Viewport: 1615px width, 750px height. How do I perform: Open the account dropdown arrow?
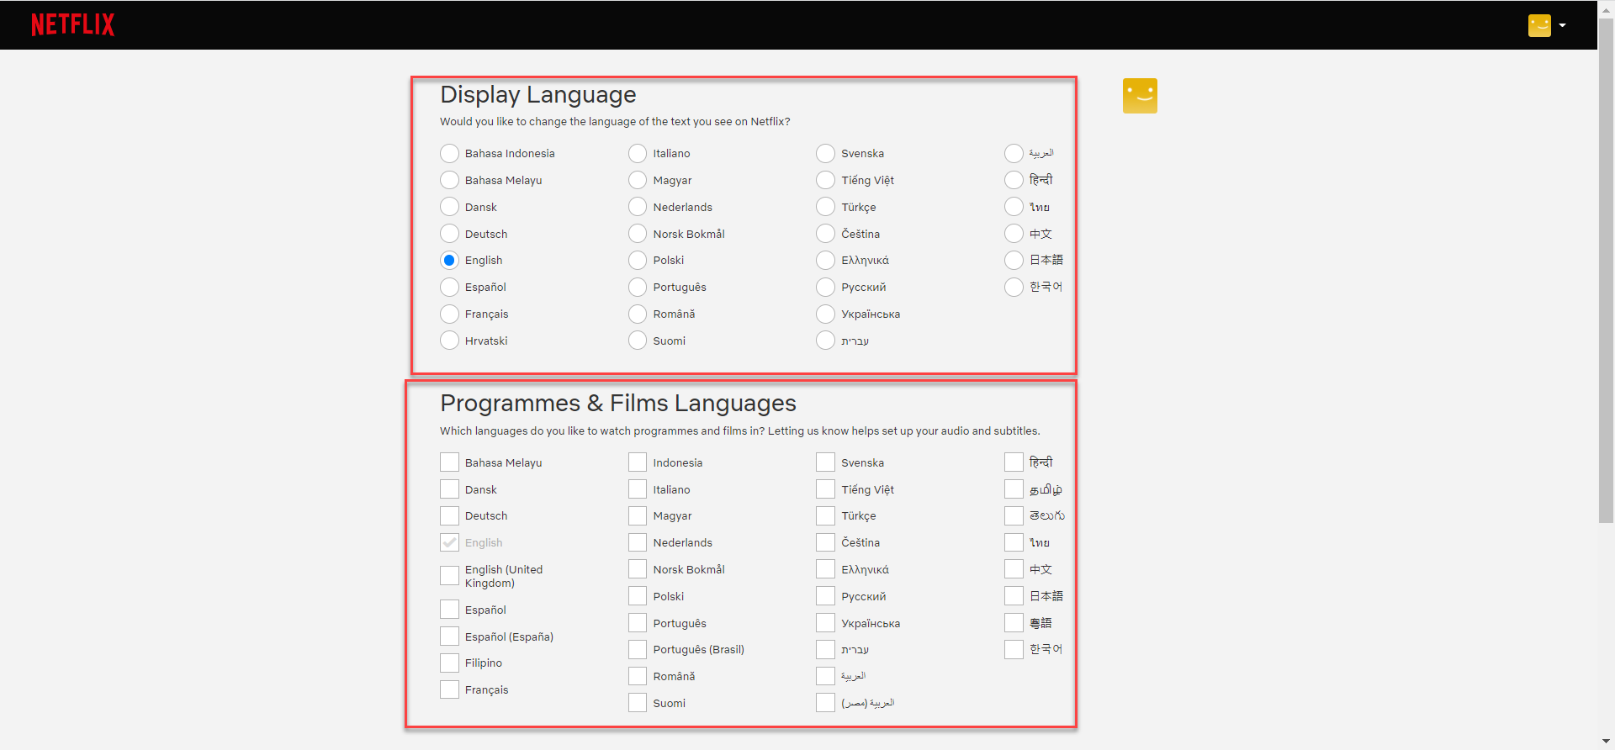pos(1562,25)
